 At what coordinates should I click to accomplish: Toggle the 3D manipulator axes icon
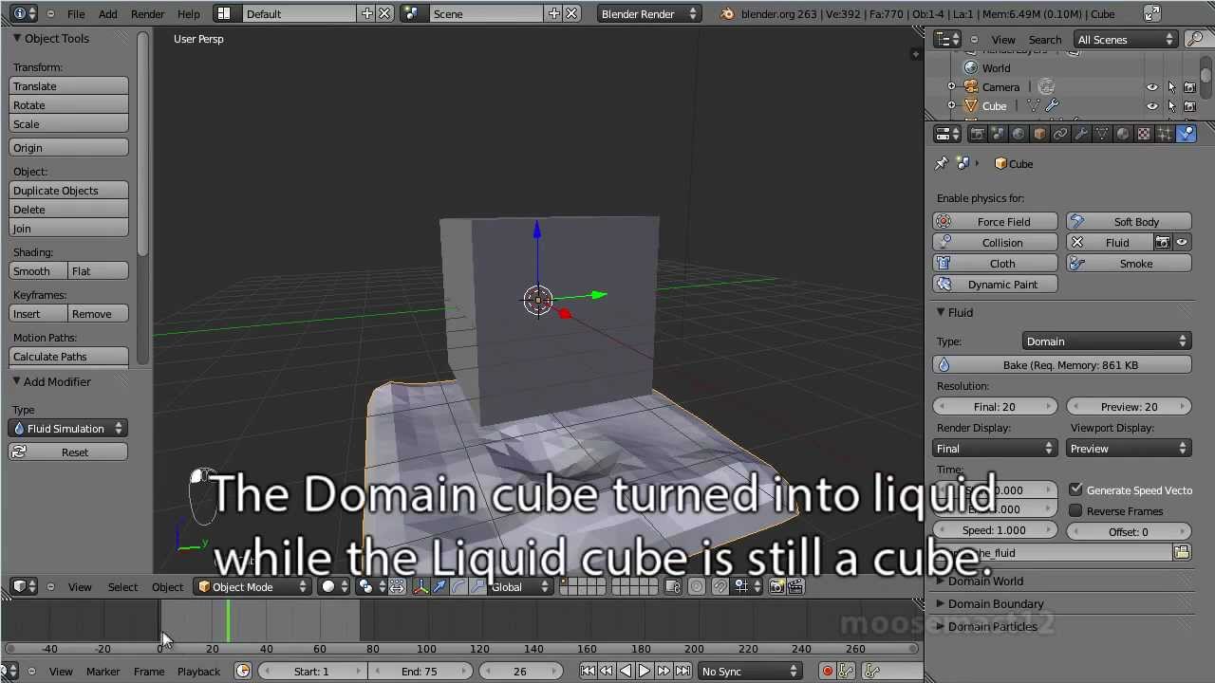[420, 586]
